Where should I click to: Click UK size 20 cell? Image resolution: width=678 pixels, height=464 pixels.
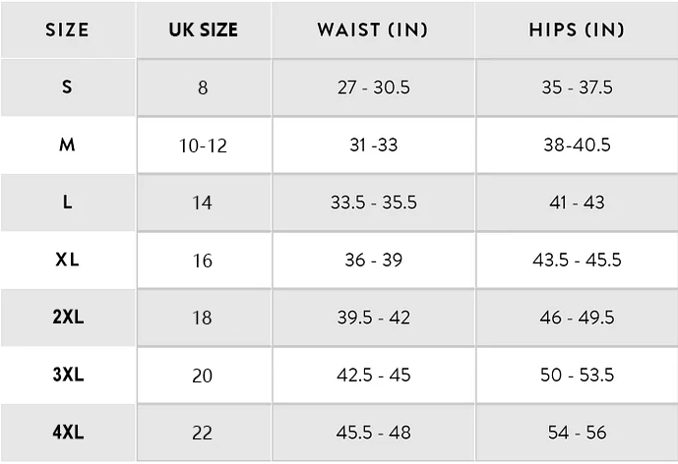click(x=203, y=376)
